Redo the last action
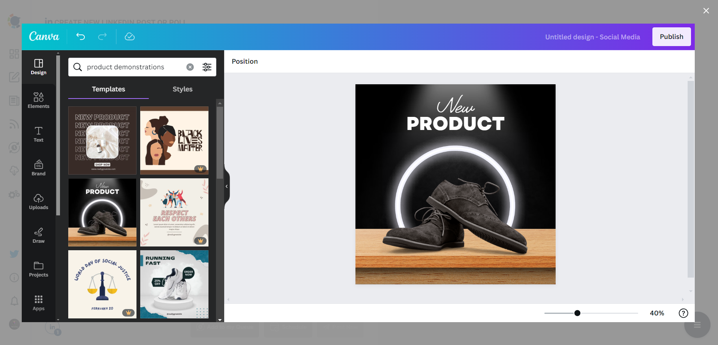718x345 pixels. pyautogui.click(x=102, y=36)
